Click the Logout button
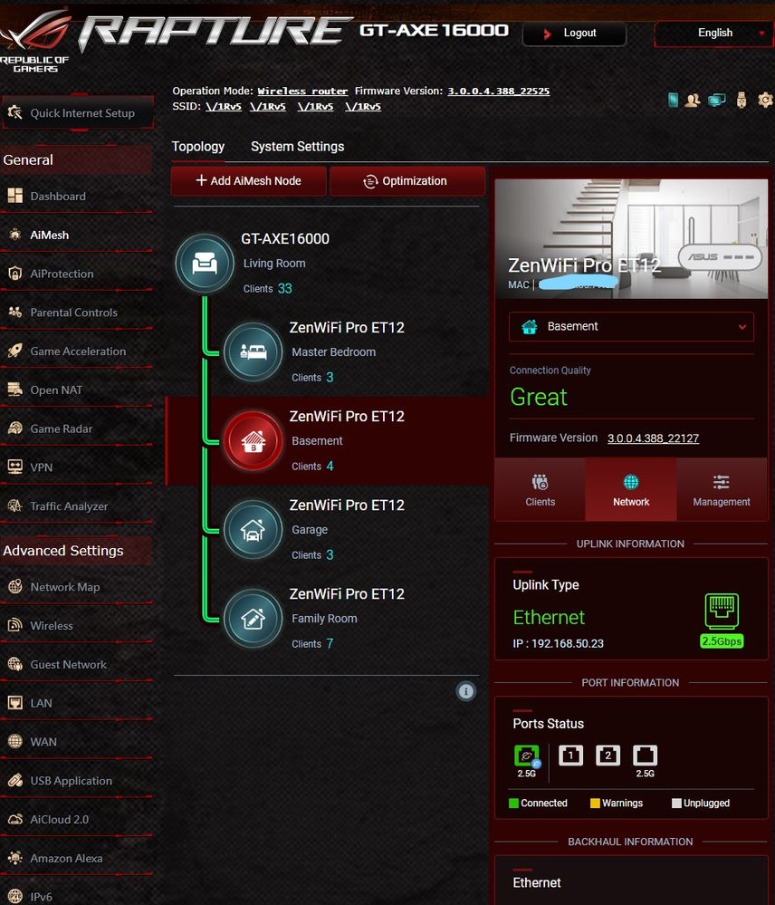 [x=574, y=34]
